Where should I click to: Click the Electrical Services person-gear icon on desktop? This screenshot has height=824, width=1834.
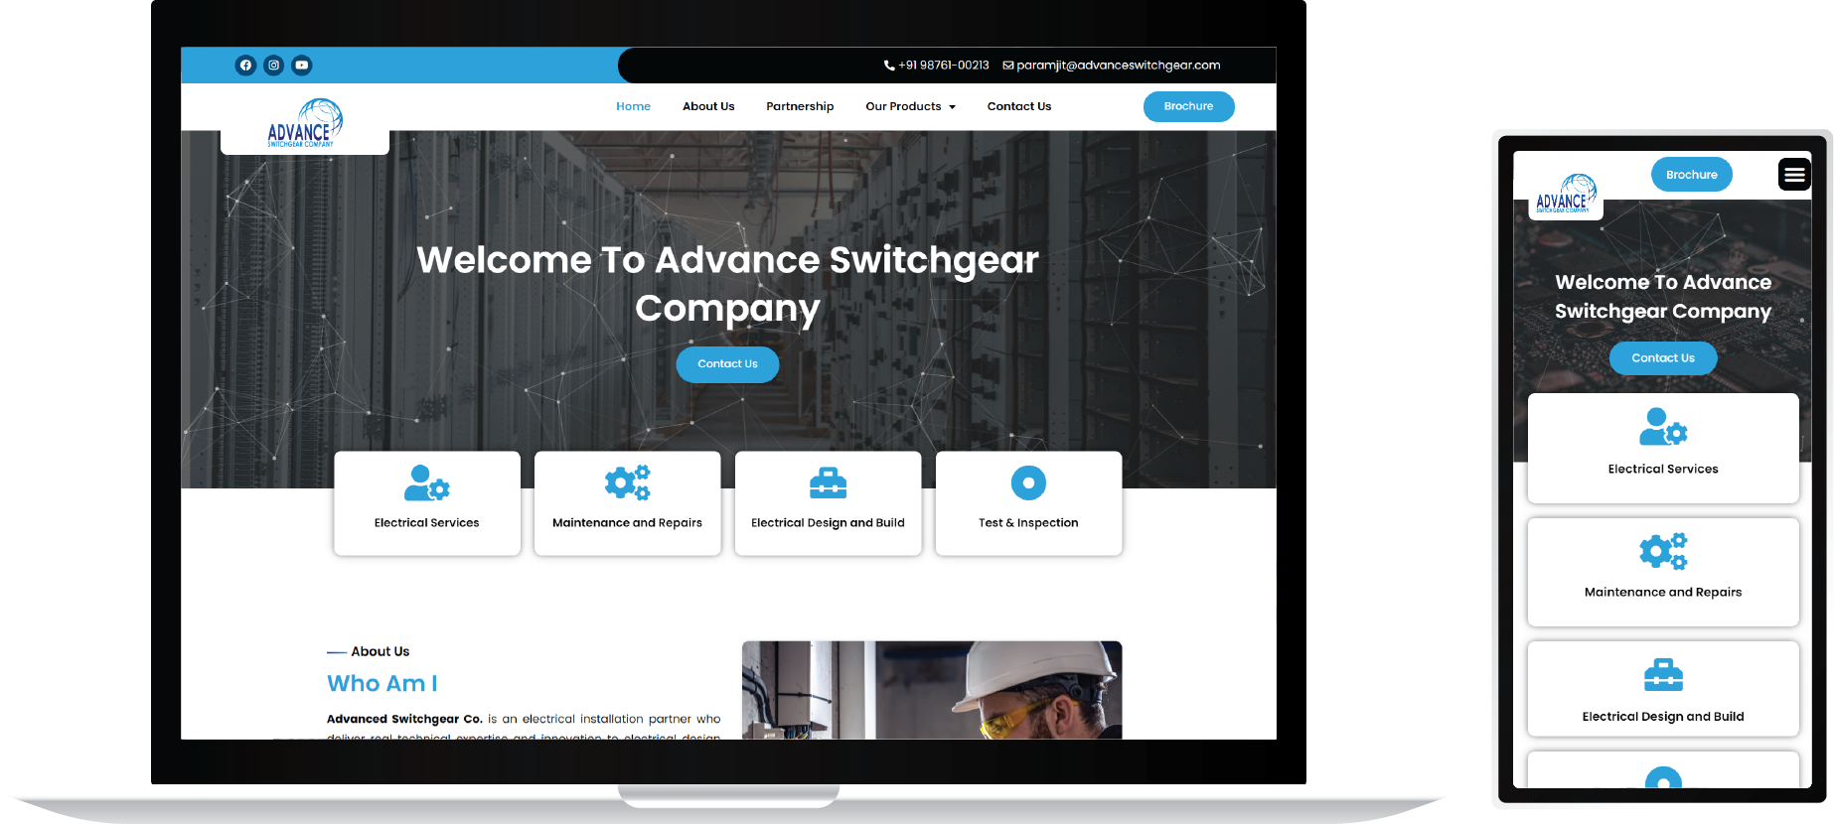click(x=427, y=483)
